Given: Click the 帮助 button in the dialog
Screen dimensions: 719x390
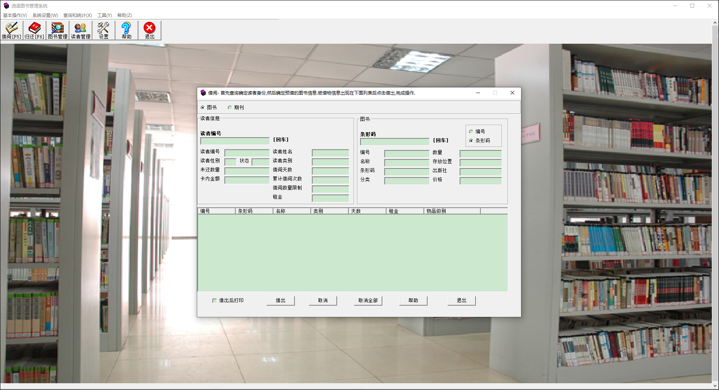Looking at the screenshot, I should pos(413,300).
